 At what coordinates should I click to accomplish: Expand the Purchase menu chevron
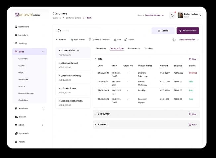point(43,108)
